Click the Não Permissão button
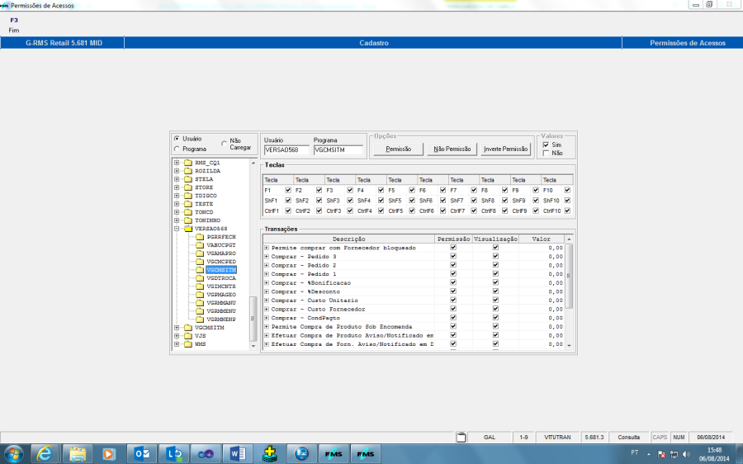The width and height of the screenshot is (743, 464). 452,149
